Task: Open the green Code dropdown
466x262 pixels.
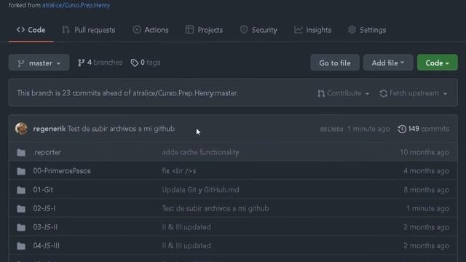Action: click(437, 63)
